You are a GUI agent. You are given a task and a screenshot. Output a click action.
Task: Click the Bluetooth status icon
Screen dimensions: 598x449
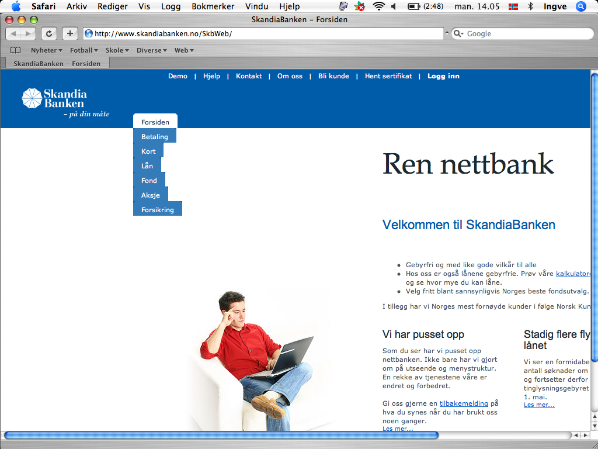point(530,6)
